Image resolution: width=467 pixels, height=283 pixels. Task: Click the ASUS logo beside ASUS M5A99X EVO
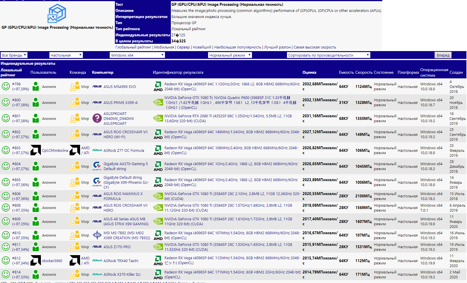point(97,86)
